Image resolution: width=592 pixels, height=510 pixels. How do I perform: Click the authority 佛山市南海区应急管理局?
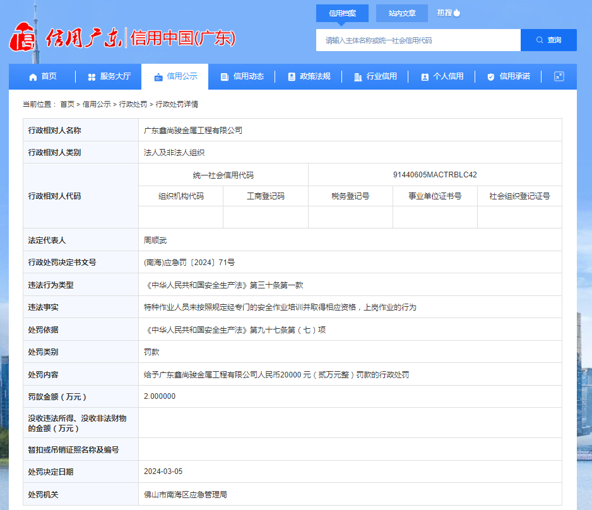tap(186, 494)
